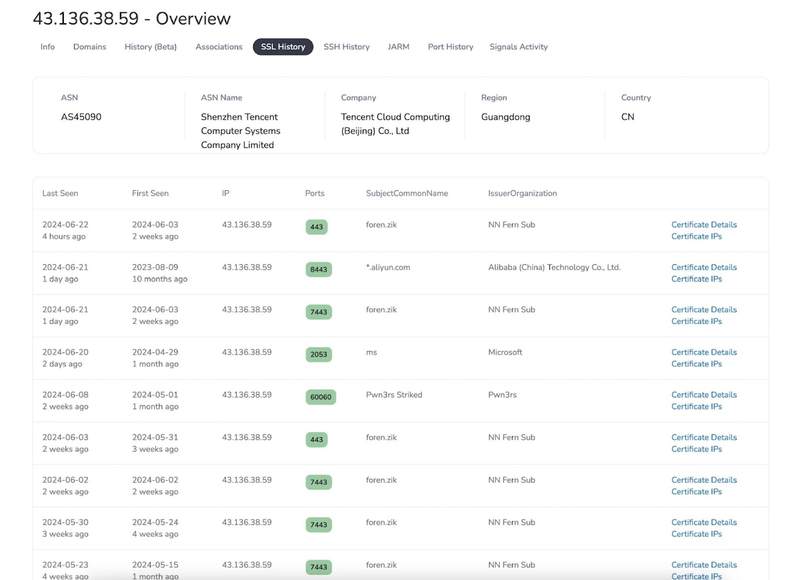Open the Info tab
Screen dimensions: 799x580
(47, 47)
